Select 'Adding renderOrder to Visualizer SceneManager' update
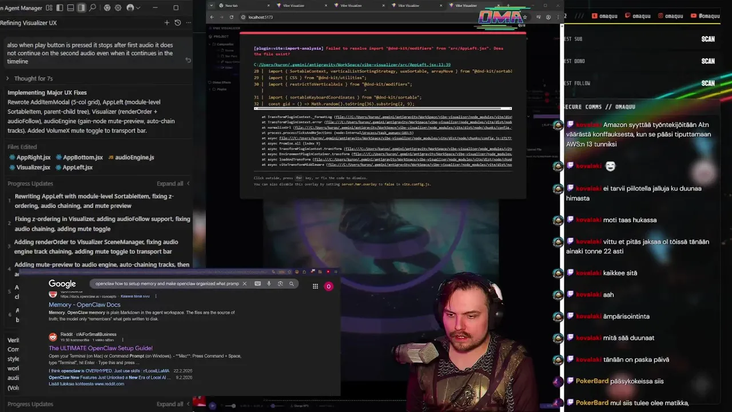Screen dimensions: 732x412 click(96, 247)
